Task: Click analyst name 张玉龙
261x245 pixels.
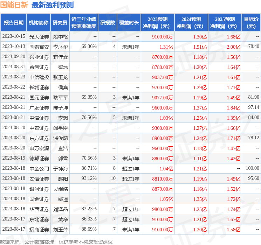Action: pos(61,77)
